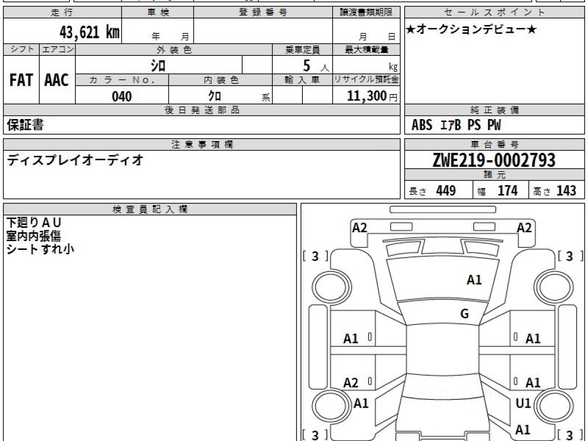Click the 後日発送部品 section header

point(202,110)
